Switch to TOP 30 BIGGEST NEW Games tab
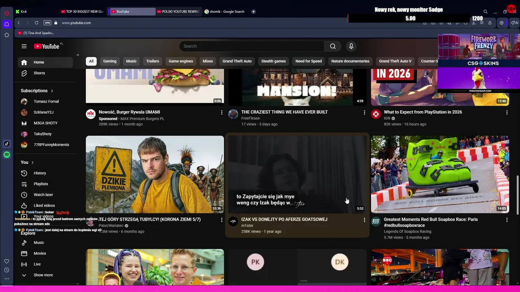The height and width of the screenshot is (292, 520). [x=83, y=11]
